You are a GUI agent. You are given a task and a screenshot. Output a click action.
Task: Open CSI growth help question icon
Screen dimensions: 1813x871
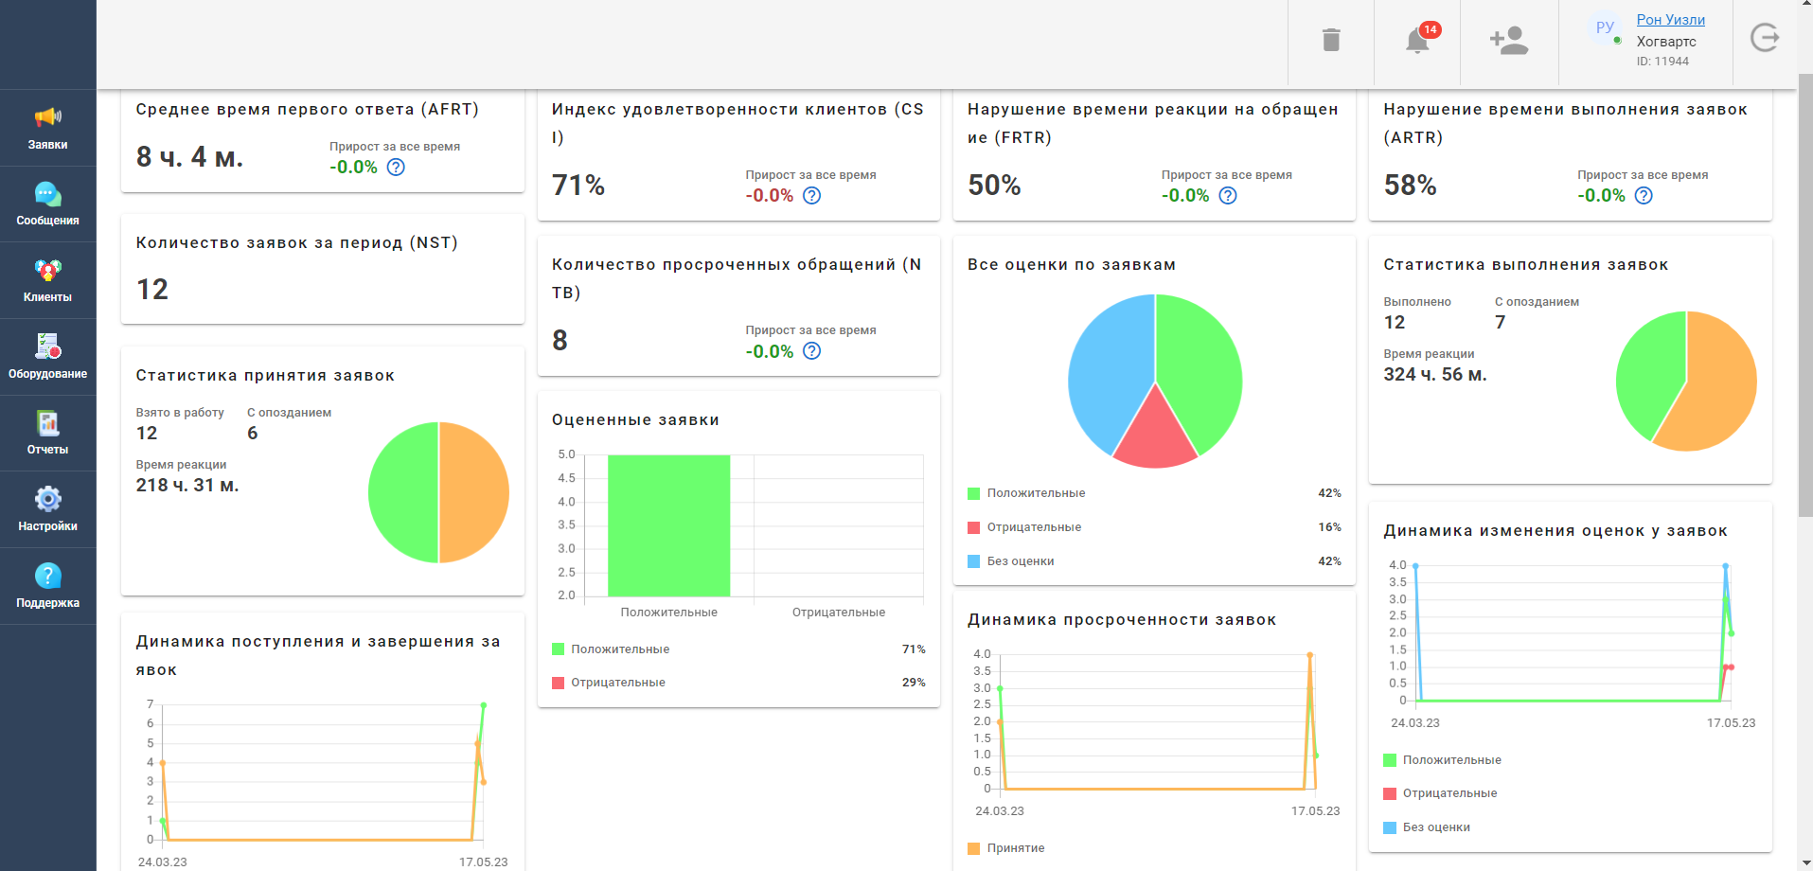pos(811,195)
